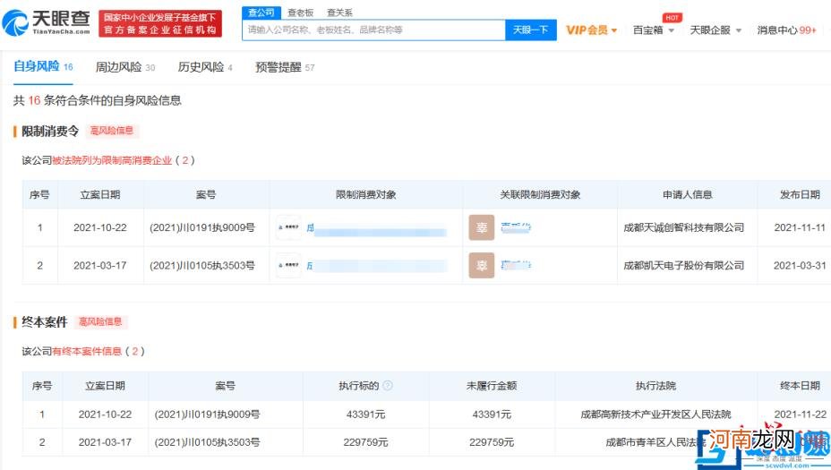Focus the company name search field
Viewport: 831px width, 470px height.
(x=373, y=30)
